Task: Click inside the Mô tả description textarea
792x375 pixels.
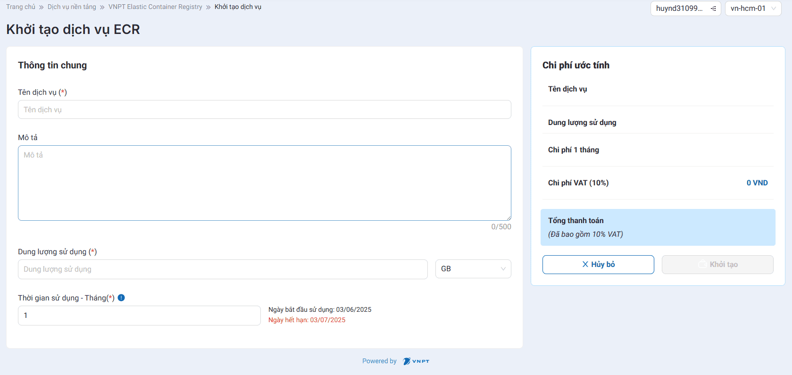Action: point(264,183)
